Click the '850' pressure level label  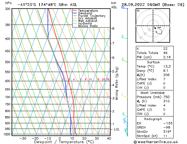[8, 117]
